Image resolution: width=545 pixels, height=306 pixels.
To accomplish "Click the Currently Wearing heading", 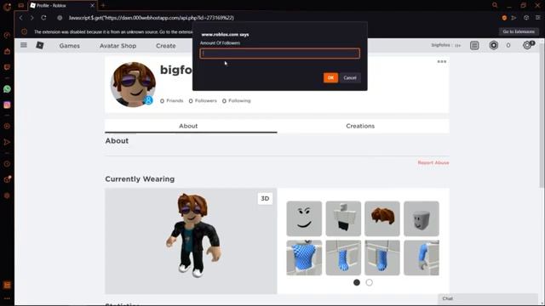I will (140, 179).
